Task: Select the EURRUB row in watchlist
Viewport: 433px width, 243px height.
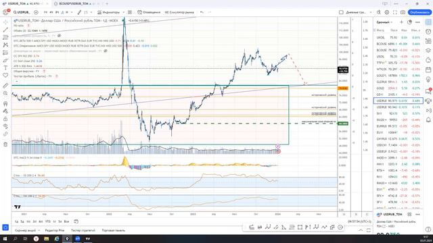Action: (x=398, y=126)
